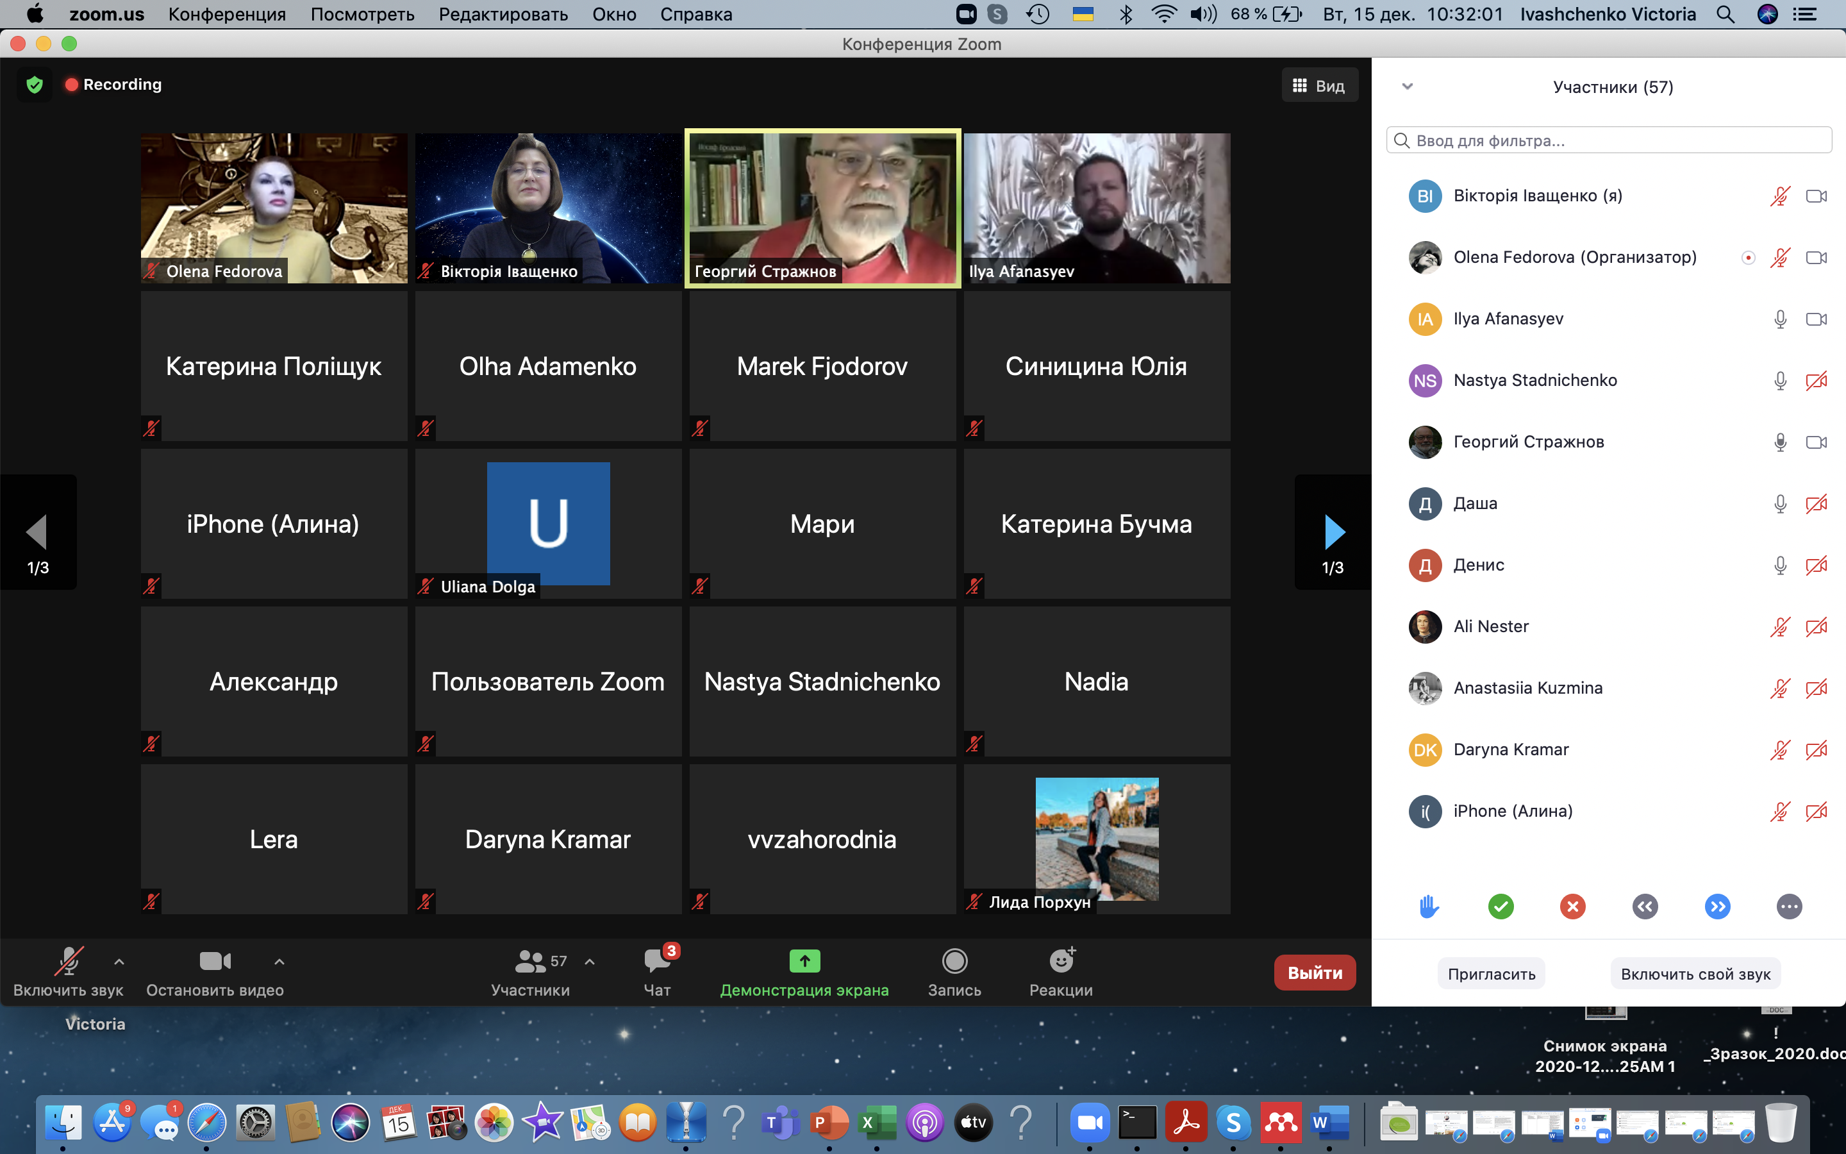Click the green encryption shield icon
1846x1154 pixels.
point(35,85)
